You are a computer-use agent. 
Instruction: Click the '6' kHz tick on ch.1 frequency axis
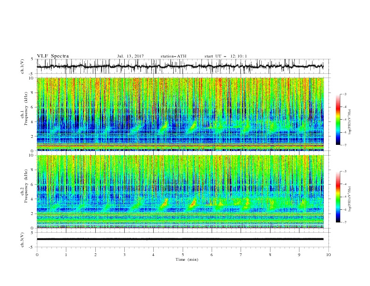tap(33, 107)
